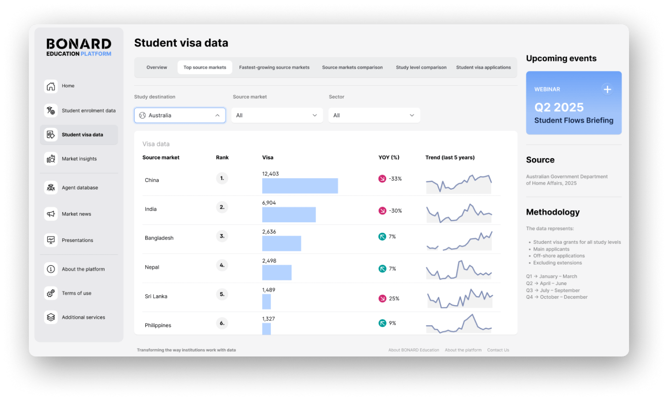Open Additional services from the sidebar
The image size is (668, 400).
pos(51,317)
